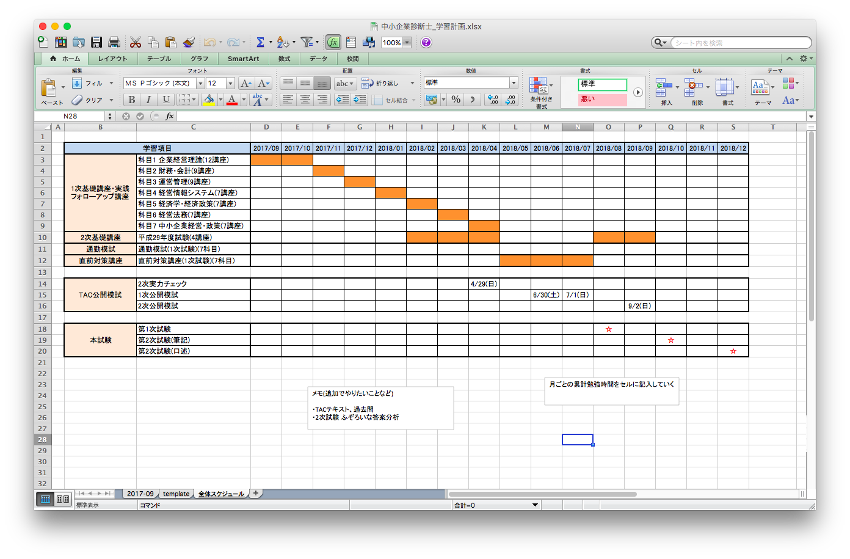The width and height of the screenshot is (850, 559).
Task: Open the number format 標準 dropdown
Action: (x=514, y=83)
